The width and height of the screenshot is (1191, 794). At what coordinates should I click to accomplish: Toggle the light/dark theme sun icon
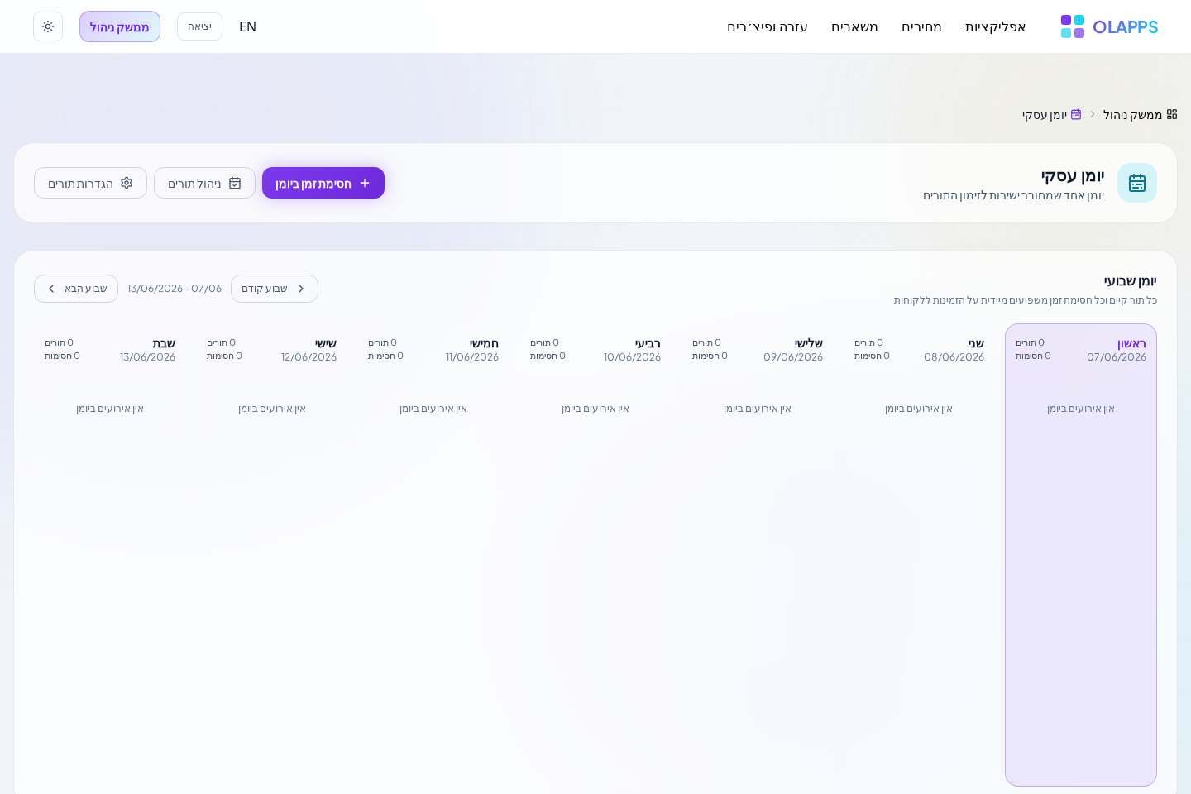point(48,26)
